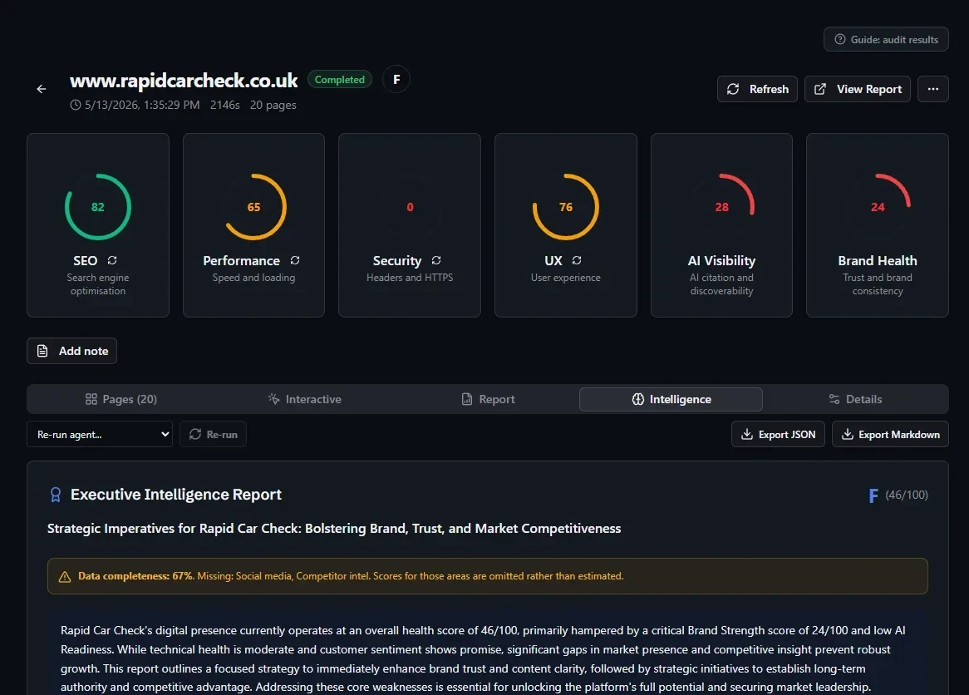Click the UX gauge showing 76

565,207
